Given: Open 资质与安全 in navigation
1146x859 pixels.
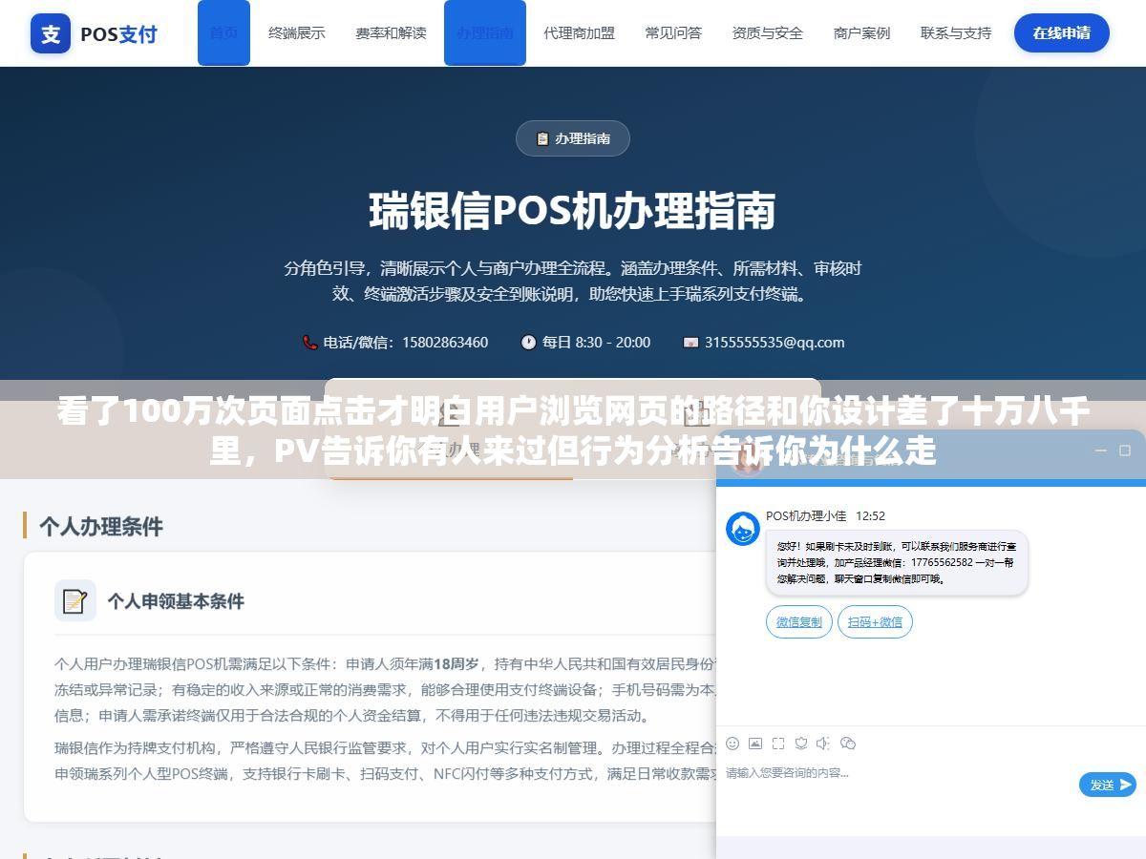Looking at the screenshot, I should pos(768,32).
